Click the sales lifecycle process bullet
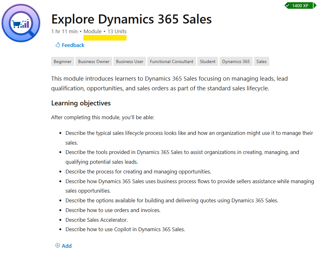 (189, 138)
